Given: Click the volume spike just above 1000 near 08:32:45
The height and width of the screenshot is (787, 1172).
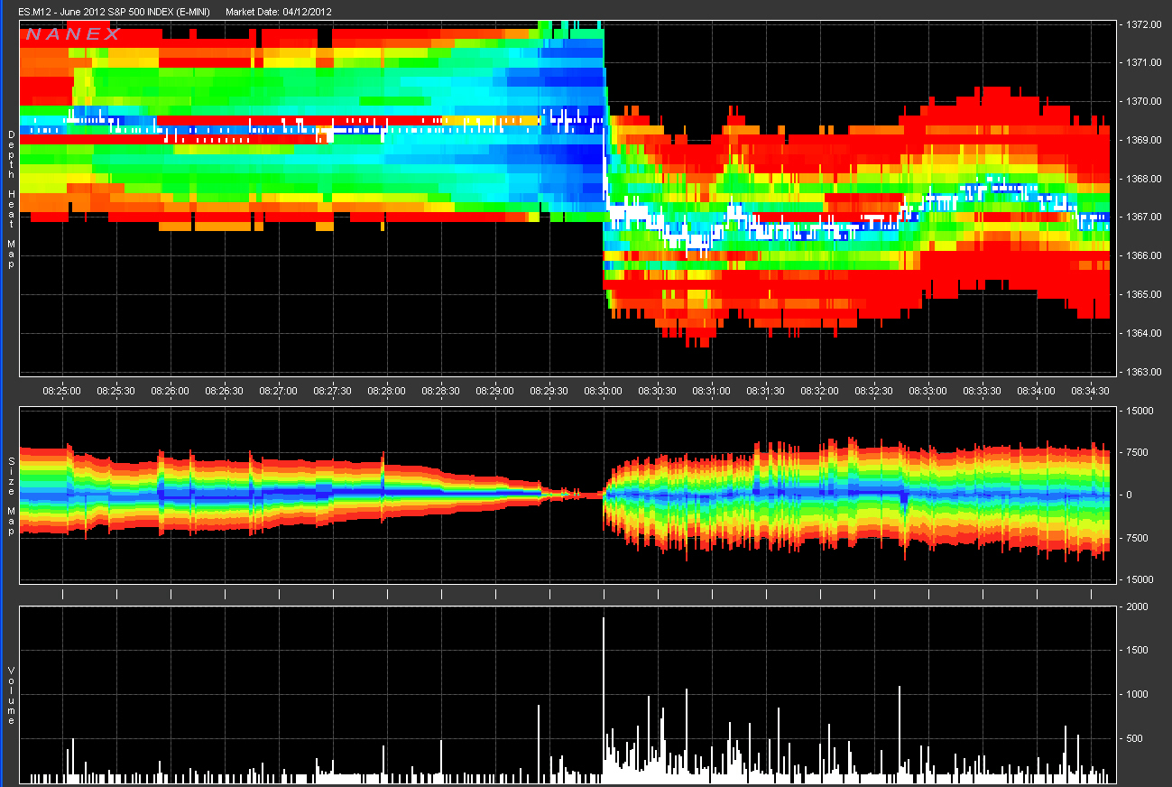Looking at the screenshot, I should coord(900,733).
